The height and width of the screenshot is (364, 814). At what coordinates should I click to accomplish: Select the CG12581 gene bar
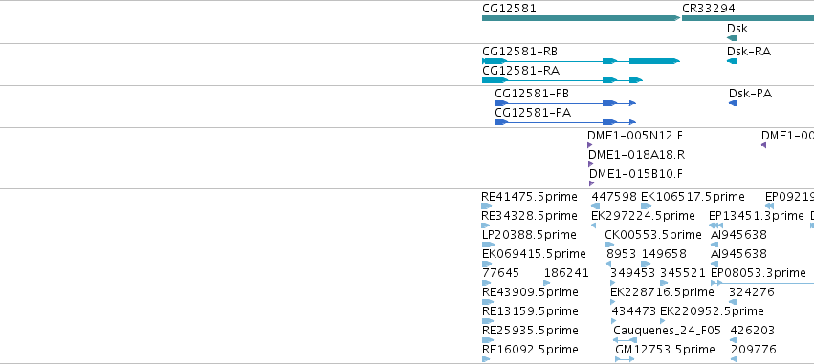point(581,18)
